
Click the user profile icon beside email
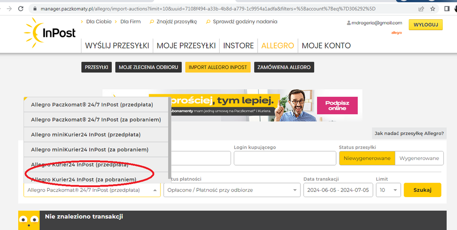coord(349,23)
